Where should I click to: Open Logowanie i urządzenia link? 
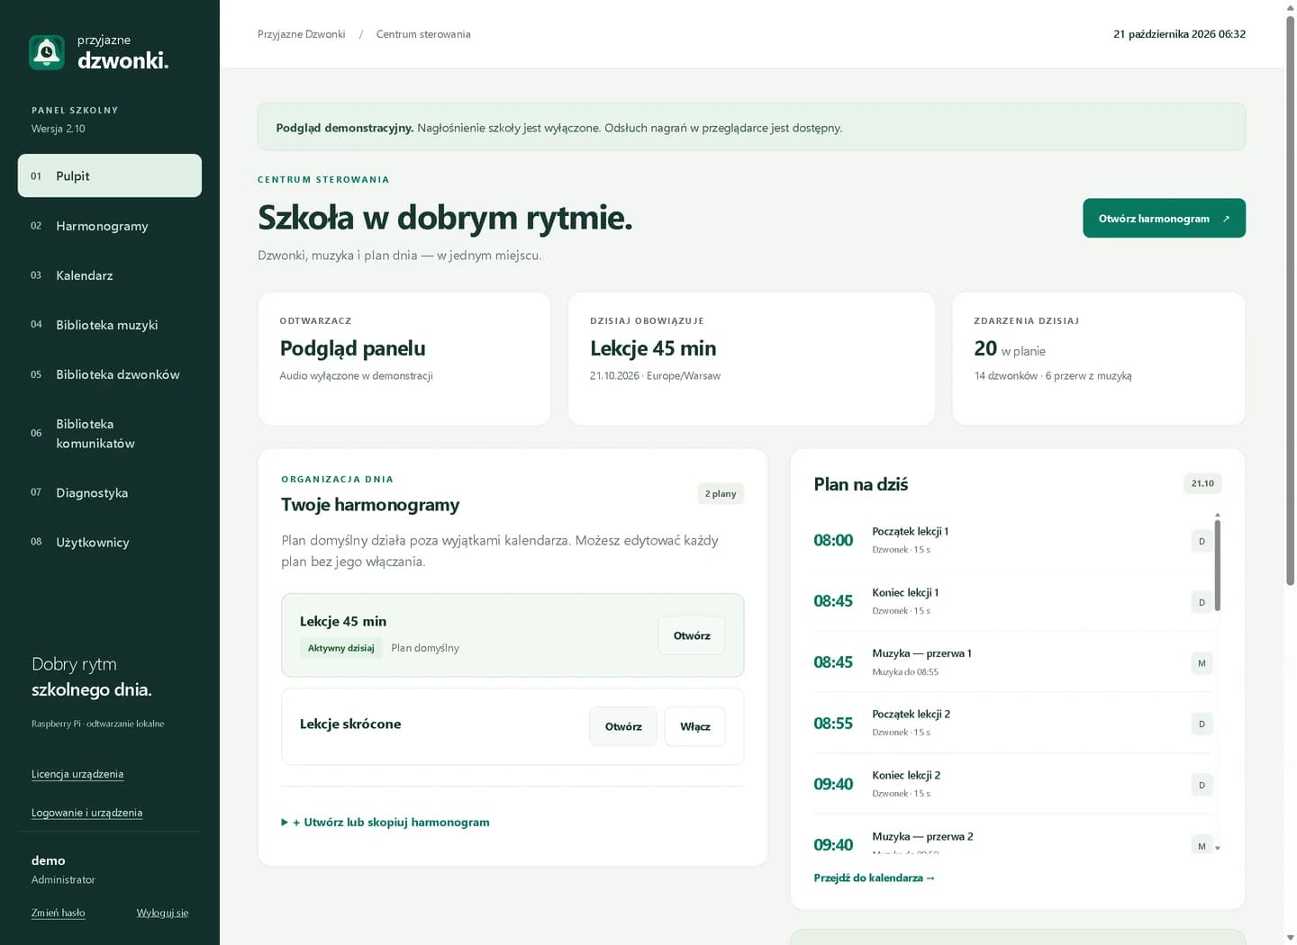click(x=86, y=813)
